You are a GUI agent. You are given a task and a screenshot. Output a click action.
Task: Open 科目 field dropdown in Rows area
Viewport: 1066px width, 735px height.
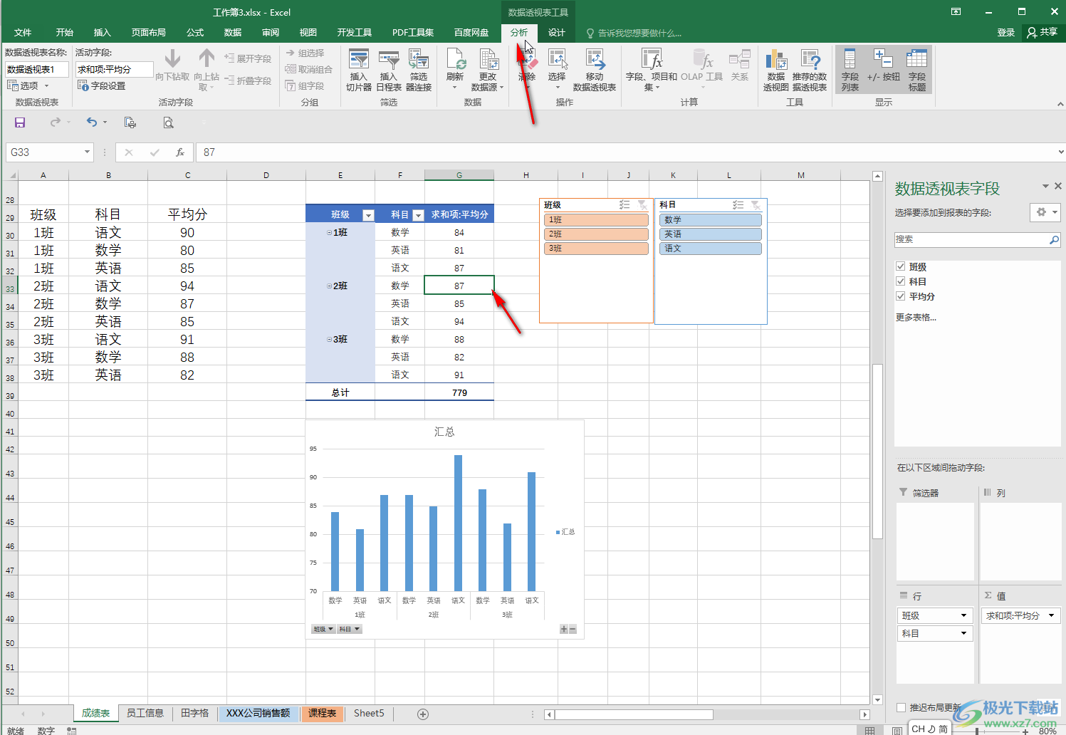[x=963, y=633]
